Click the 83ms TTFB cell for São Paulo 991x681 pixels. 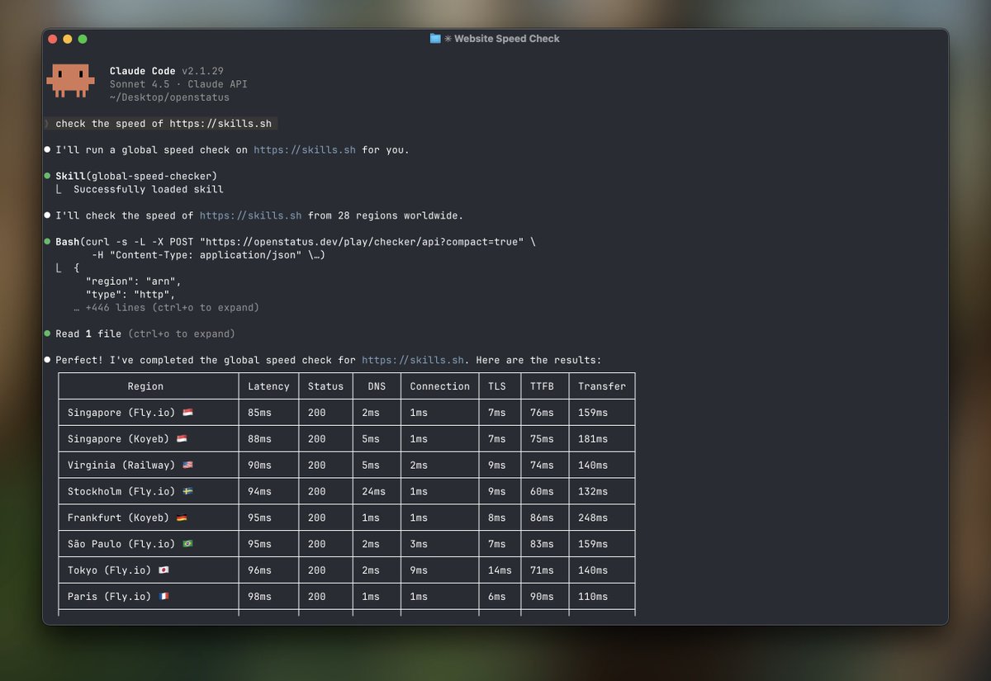542,544
